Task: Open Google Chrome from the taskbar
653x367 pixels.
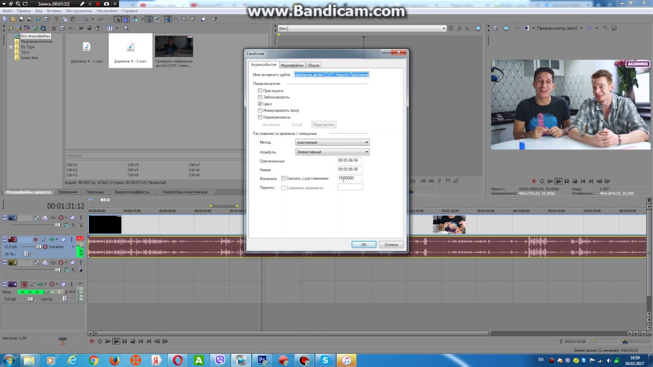Action: pyautogui.click(x=93, y=360)
